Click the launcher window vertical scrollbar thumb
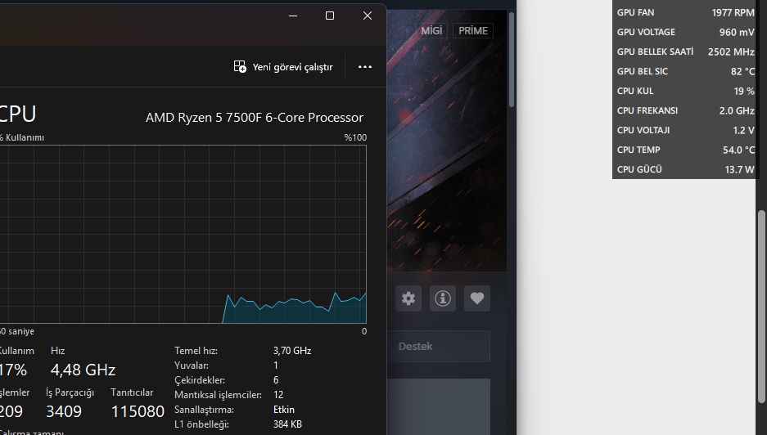767x435 pixels. (512, 60)
